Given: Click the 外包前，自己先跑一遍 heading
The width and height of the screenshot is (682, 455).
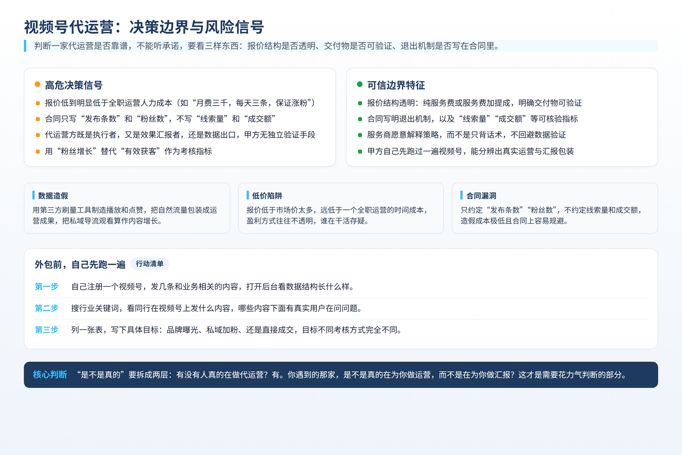Looking at the screenshot, I should (80, 265).
